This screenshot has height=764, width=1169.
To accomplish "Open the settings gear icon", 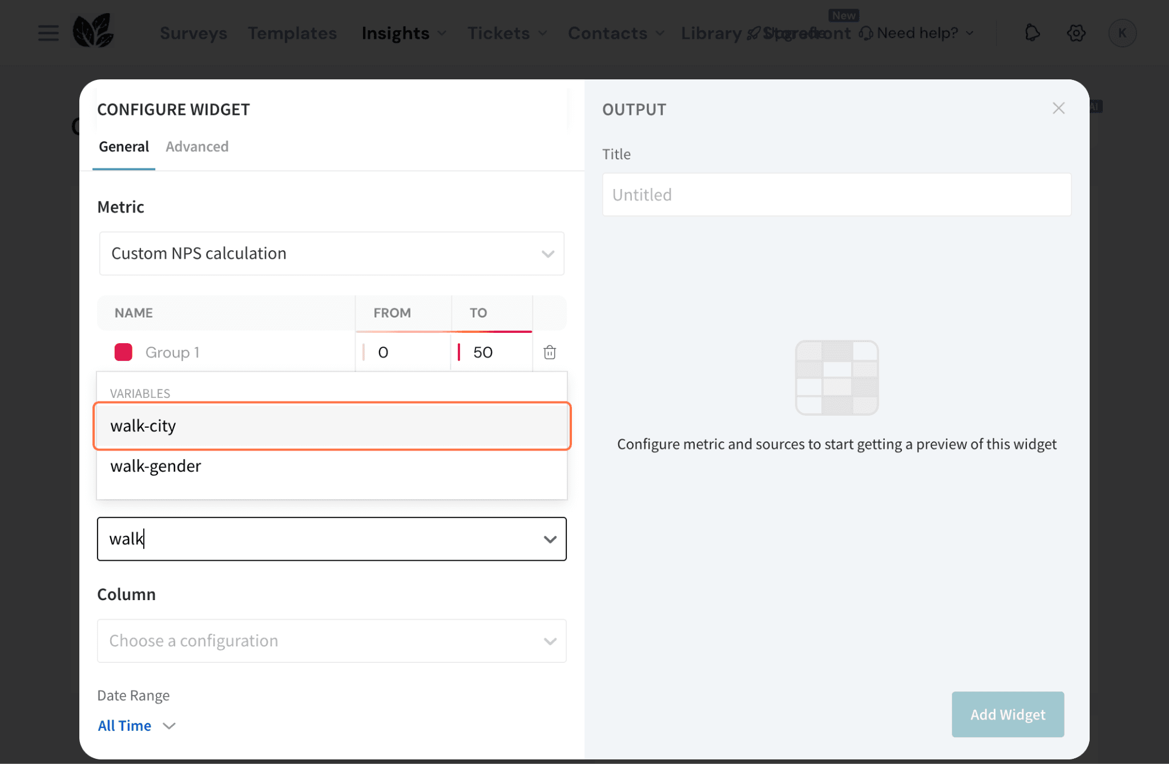I will coord(1076,33).
